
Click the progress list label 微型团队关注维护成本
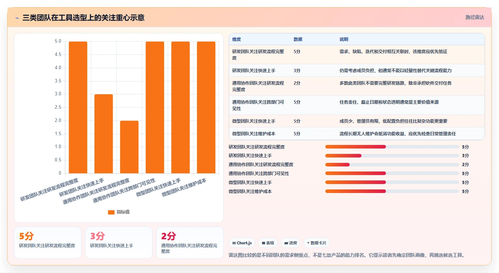(250, 191)
